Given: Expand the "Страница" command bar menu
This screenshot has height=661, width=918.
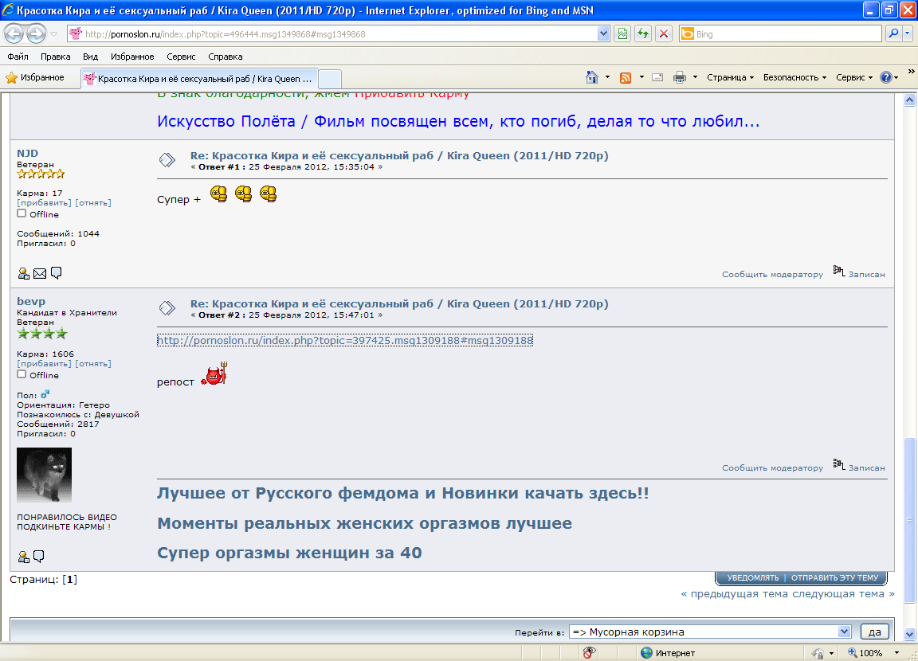Looking at the screenshot, I should 730,77.
